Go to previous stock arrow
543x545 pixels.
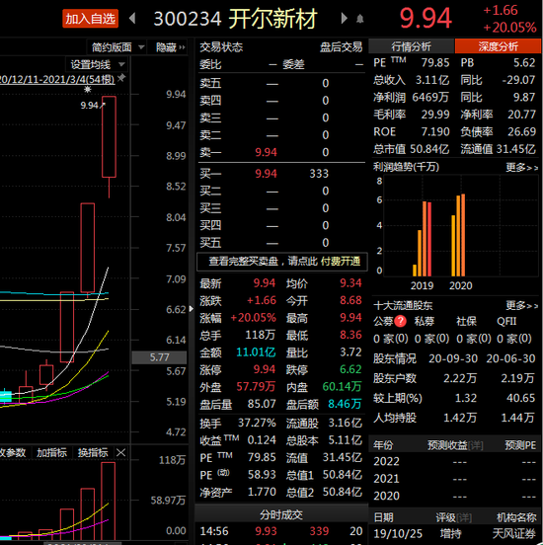(x=132, y=18)
